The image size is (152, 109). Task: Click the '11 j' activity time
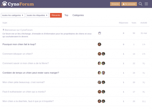click(144, 101)
